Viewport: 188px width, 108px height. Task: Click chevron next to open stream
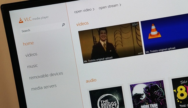pos(120,5)
